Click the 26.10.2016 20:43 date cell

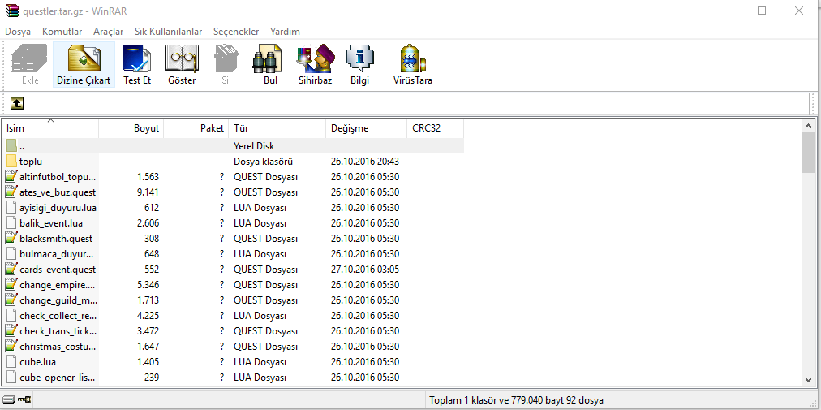(x=365, y=162)
